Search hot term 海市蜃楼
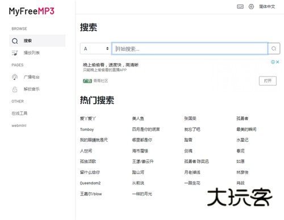284x220 pixels. point(140,151)
